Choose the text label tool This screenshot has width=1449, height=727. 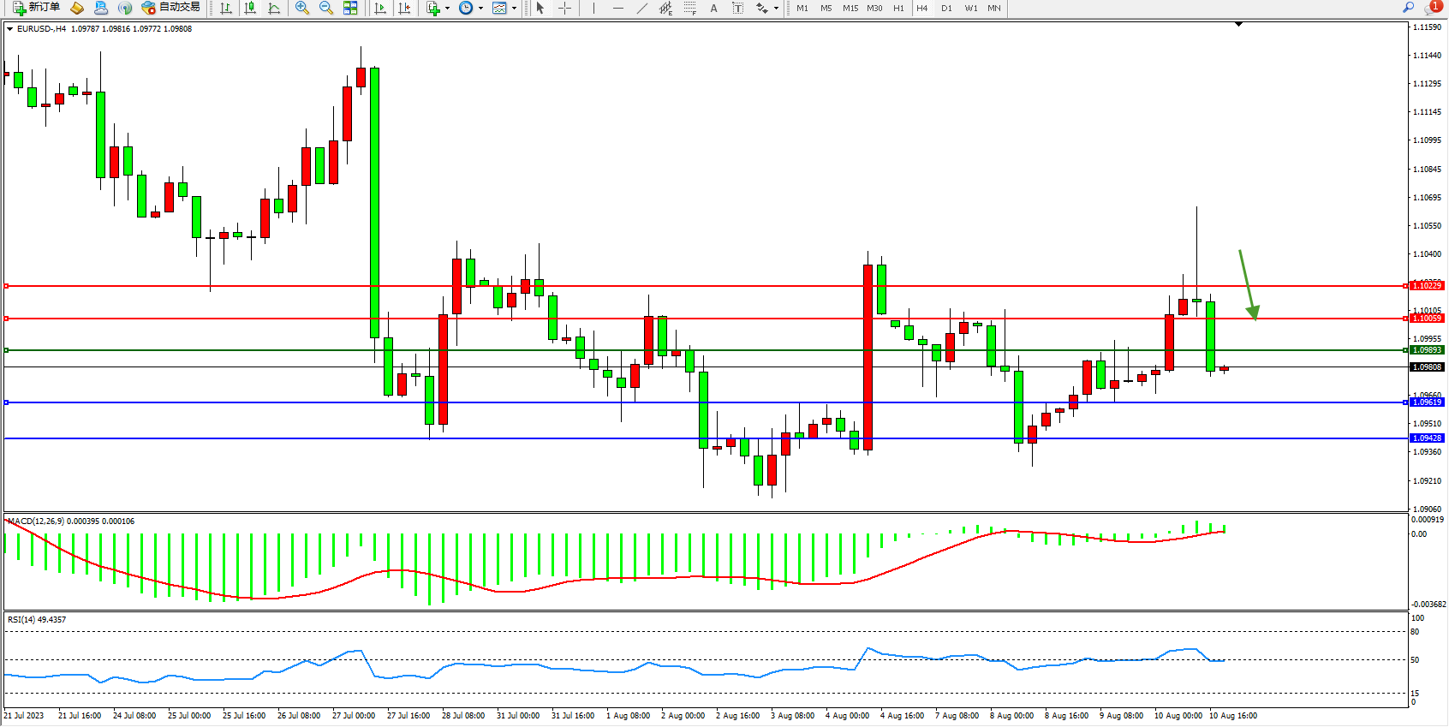(714, 8)
